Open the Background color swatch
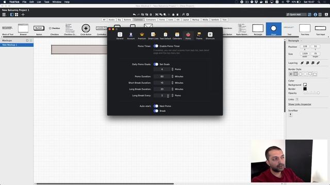This screenshot has height=185, width=330. tap(305, 85)
